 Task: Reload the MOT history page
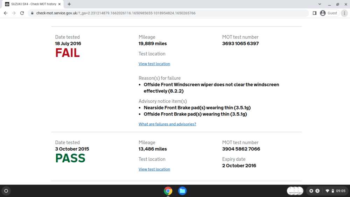click(x=22, y=13)
